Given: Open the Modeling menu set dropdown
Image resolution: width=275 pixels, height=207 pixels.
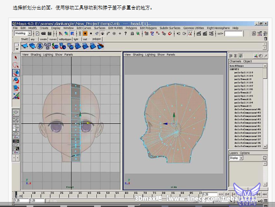Looking at the screenshot, I should (x=30, y=33).
